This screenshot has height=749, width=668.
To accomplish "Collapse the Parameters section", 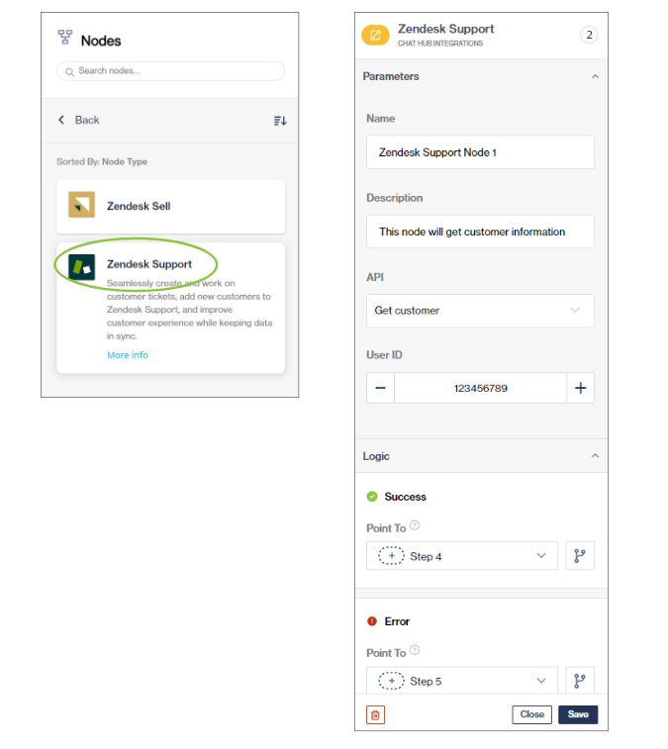I will [x=595, y=76].
